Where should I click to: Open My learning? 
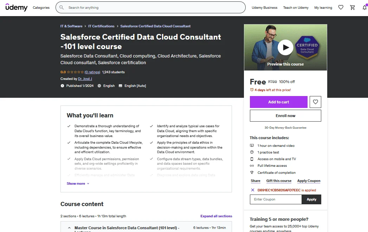pos(323,7)
